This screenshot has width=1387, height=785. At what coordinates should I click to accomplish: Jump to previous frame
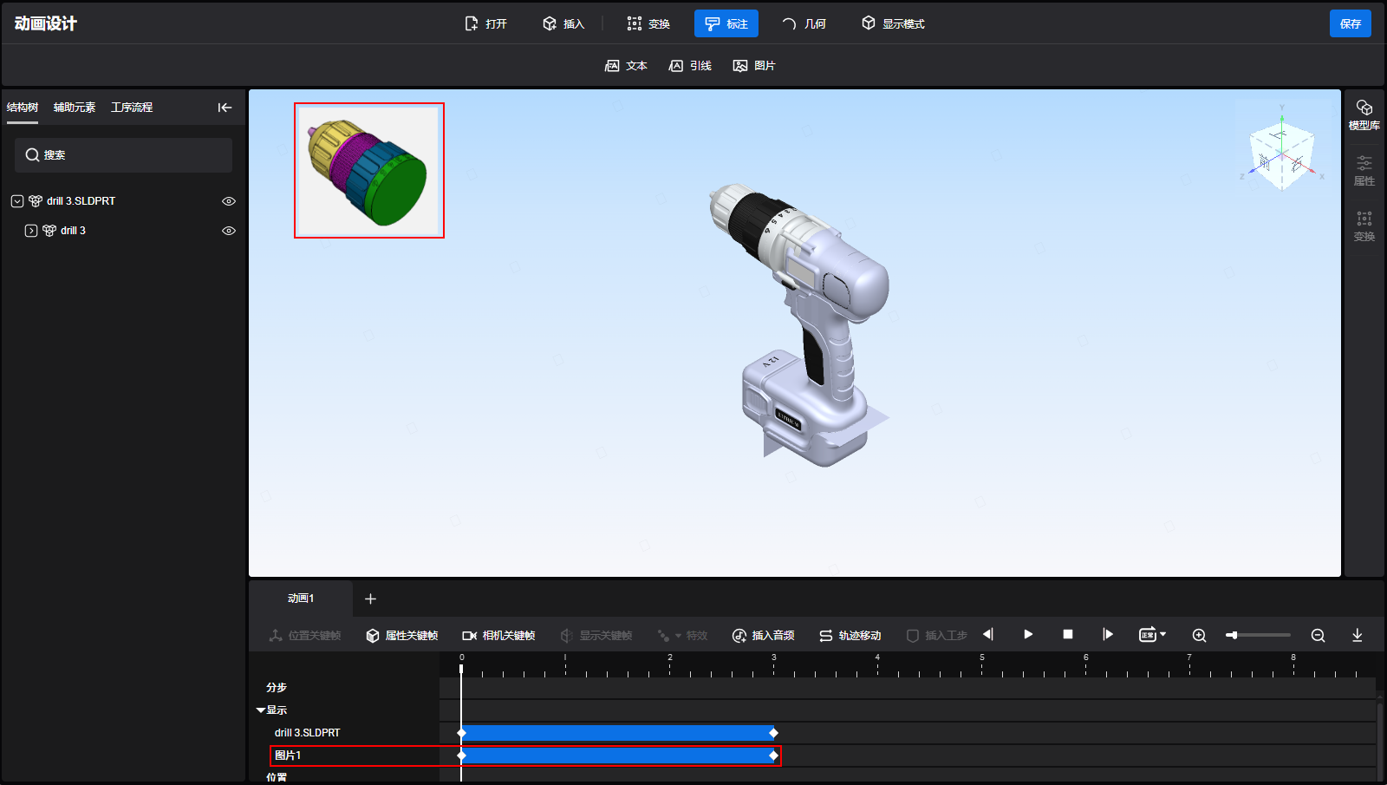[x=988, y=635]
